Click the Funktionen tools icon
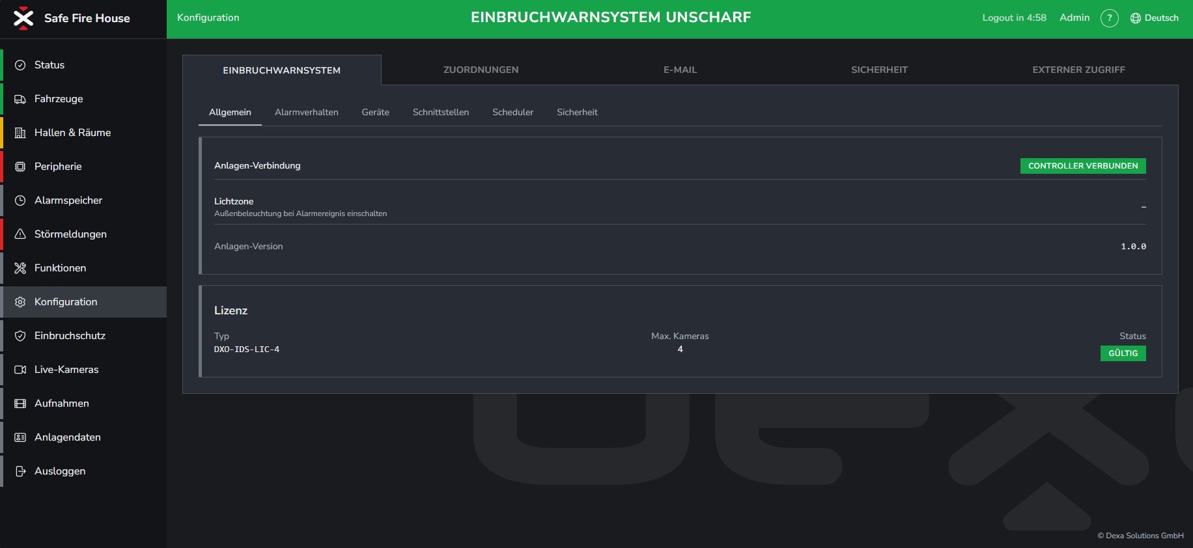This screenshot has width=1193, height=548. coord(20,268)
